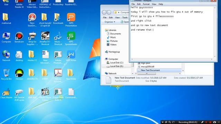Select Libraries in the Explorer navigation pane
Screen dimensions: 221x124
click(110, 30)
